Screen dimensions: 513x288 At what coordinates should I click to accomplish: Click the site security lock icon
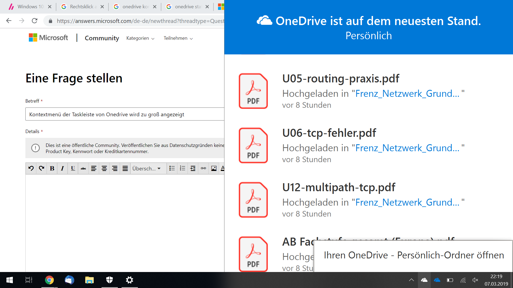coord(50,21)
